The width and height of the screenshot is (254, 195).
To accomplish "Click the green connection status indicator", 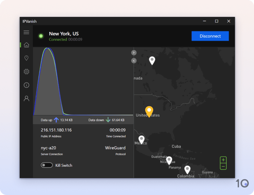I will tap(41, 36).
